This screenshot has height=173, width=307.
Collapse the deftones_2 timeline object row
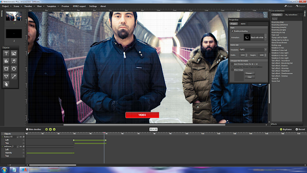[x=2, y=146]
